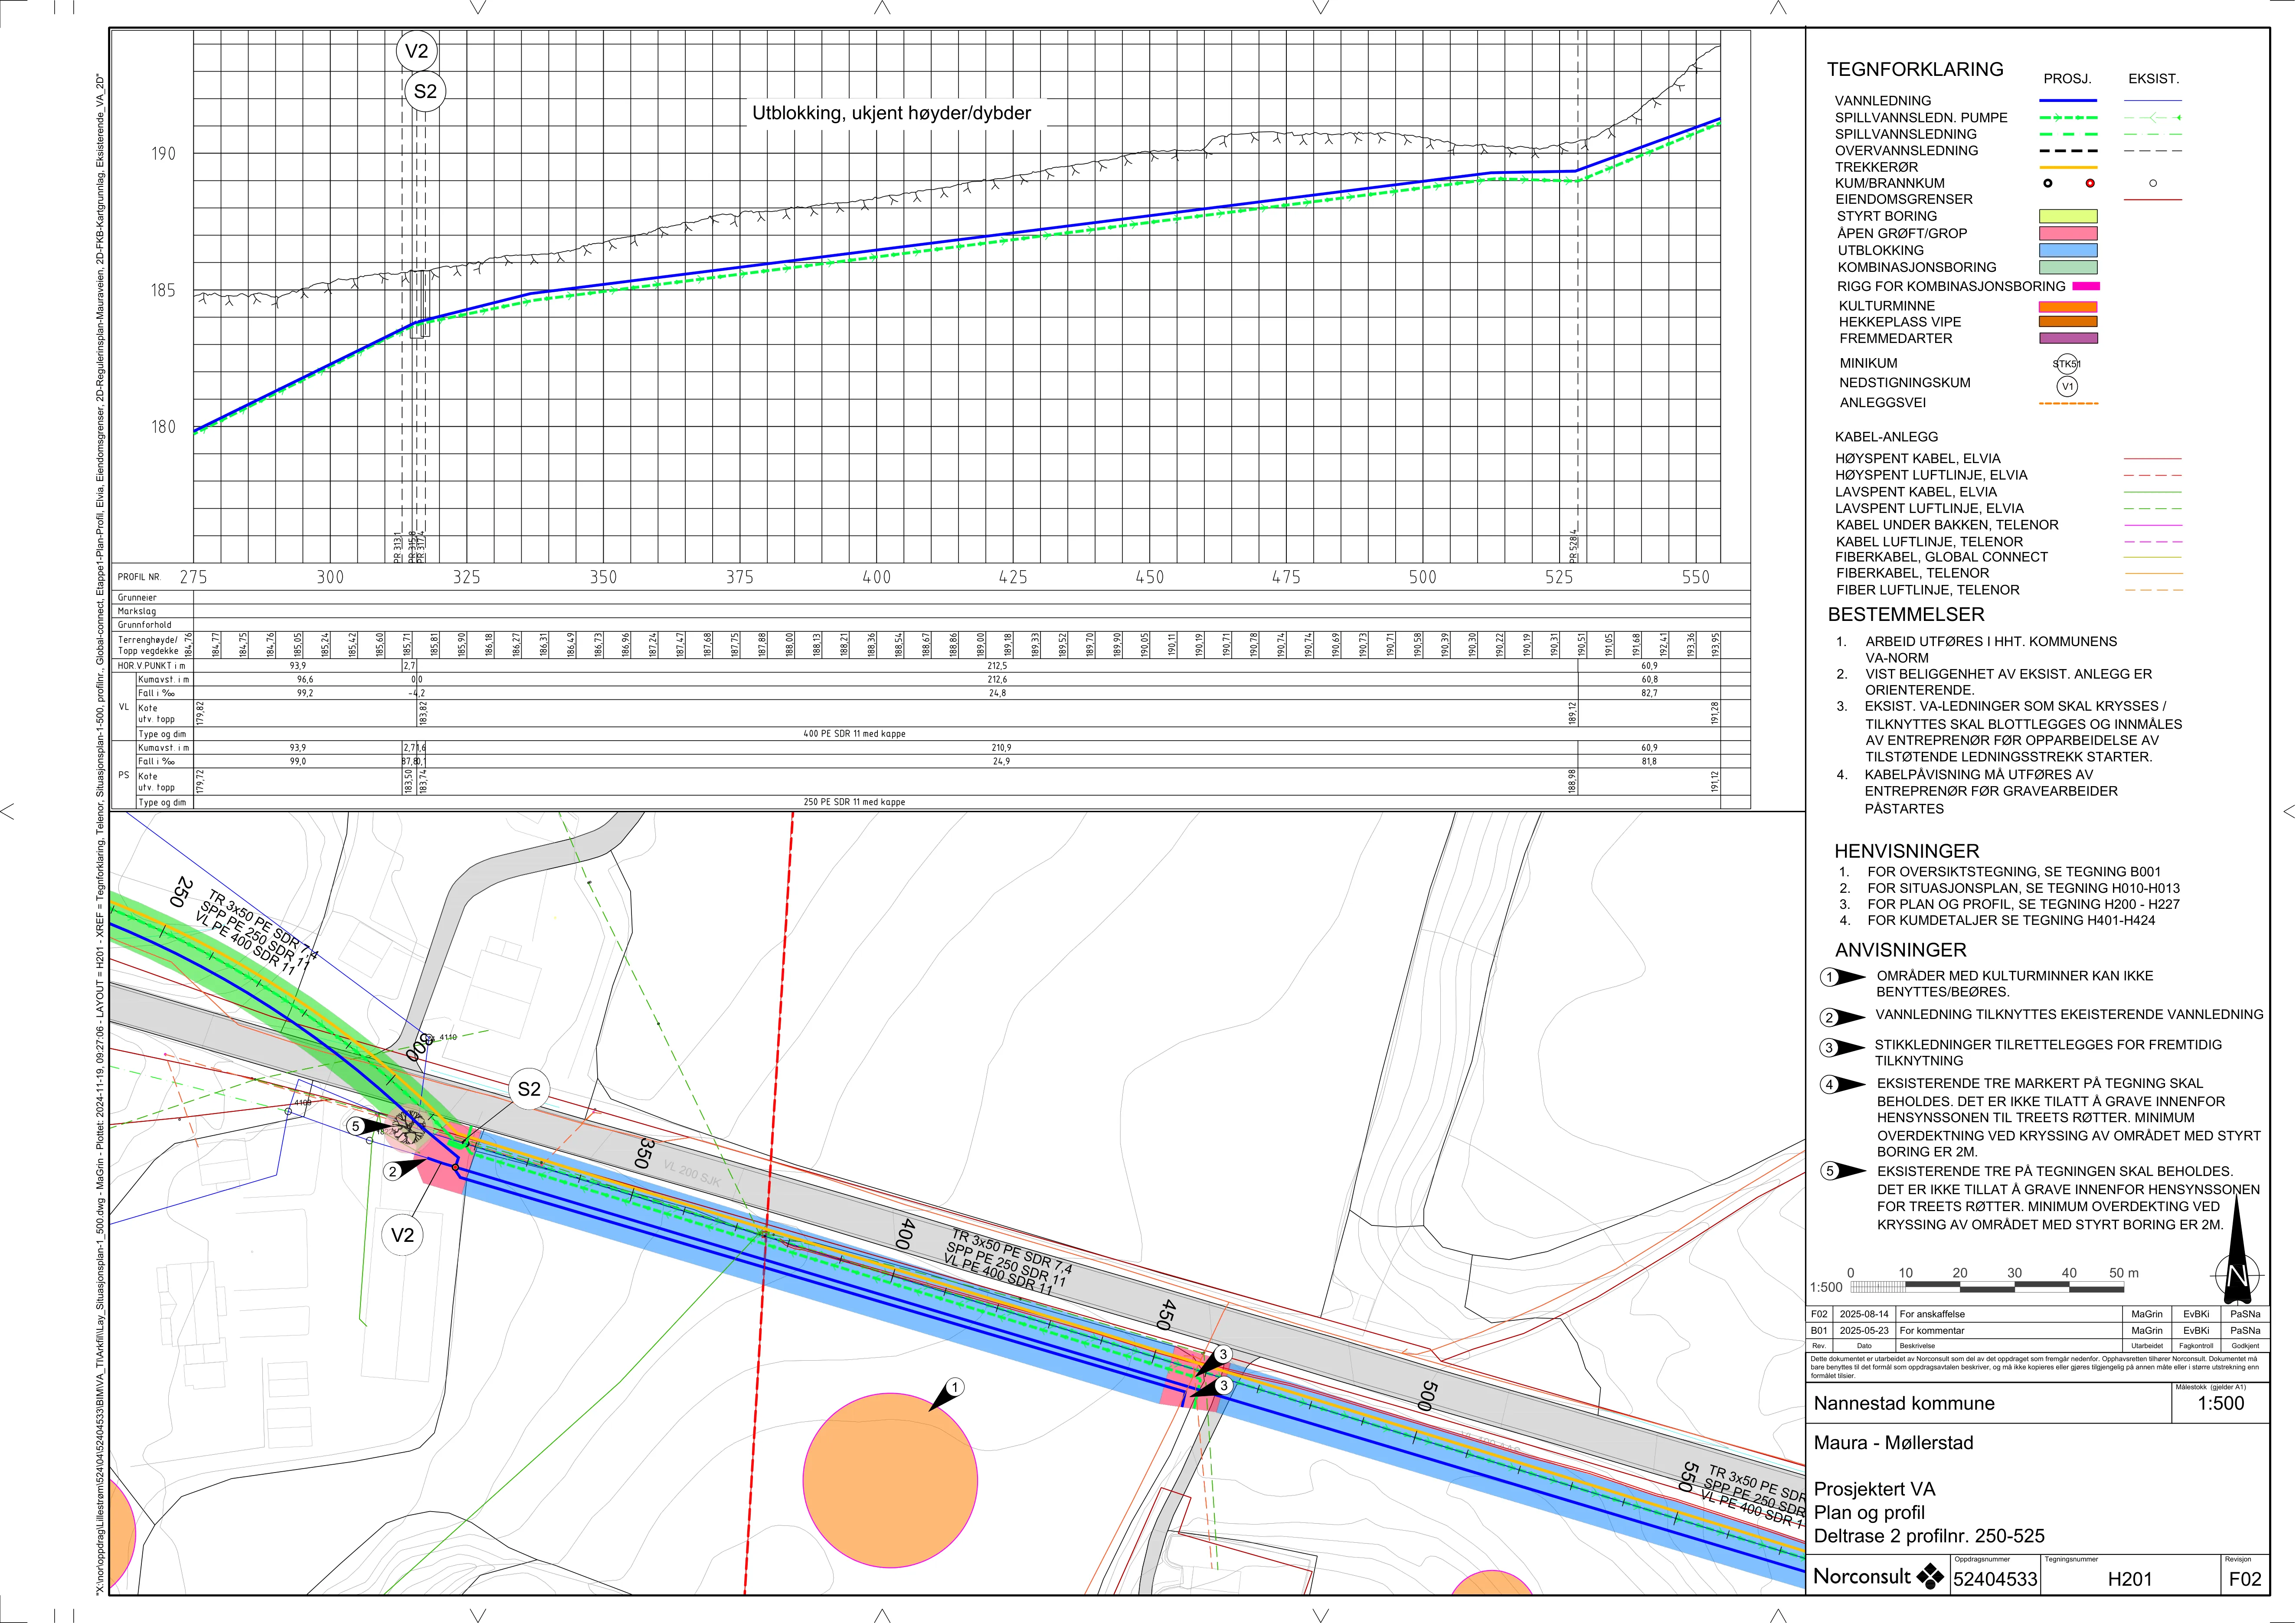2296x1623 pixels.
Task: Click profile number 400 on the profile axis
Action: [876, 577]
